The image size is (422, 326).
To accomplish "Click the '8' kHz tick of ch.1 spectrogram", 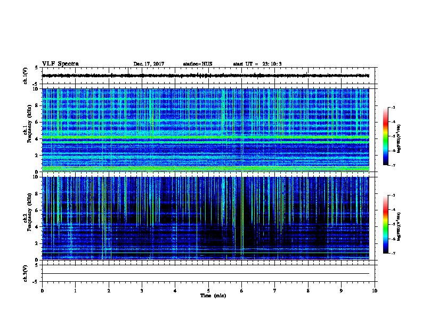I will [x=37, y=105].
